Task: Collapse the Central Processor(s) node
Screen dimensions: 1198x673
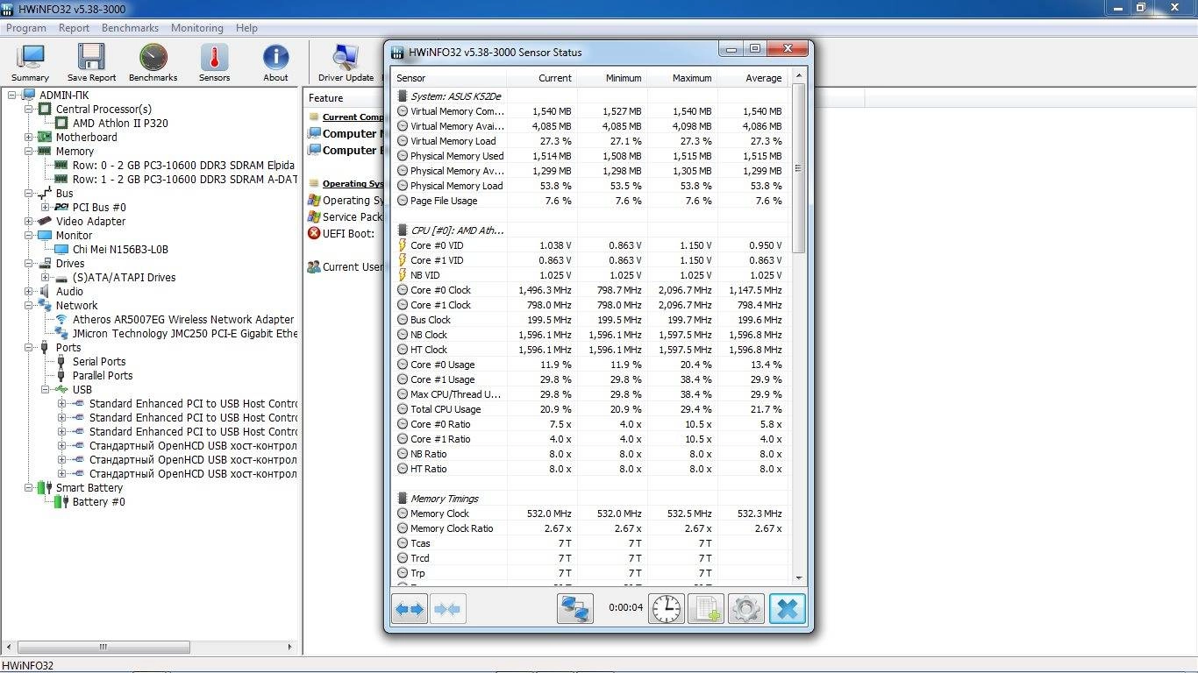Action: (29, 109)
